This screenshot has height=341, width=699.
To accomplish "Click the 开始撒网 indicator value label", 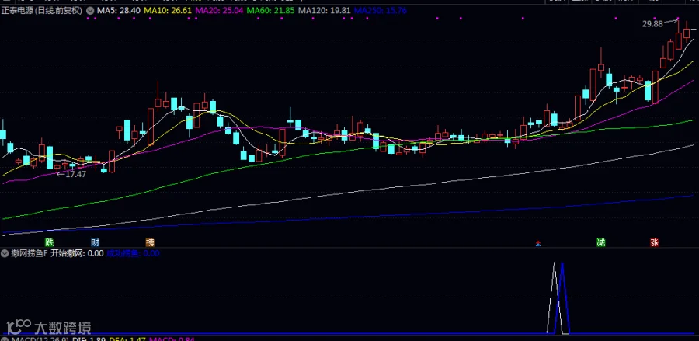I will tap(77, 254).
